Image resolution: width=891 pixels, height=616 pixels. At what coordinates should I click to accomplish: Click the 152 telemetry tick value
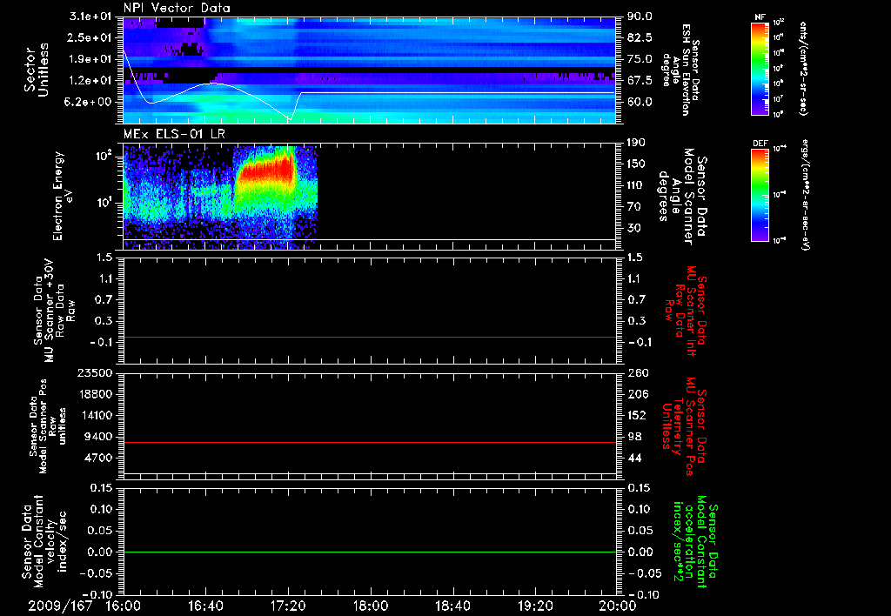pos(636,415)
